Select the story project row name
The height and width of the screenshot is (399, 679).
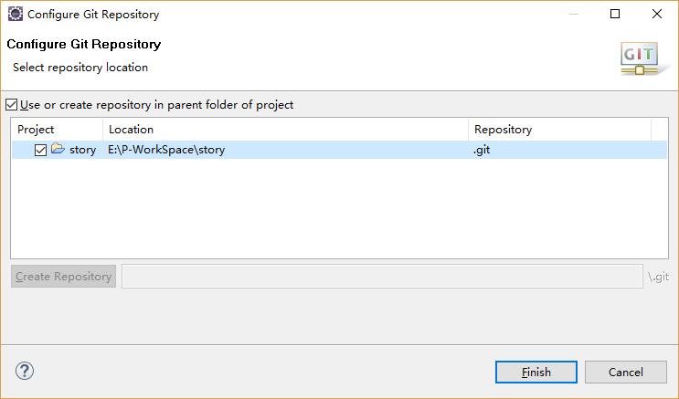pos(83,150)
